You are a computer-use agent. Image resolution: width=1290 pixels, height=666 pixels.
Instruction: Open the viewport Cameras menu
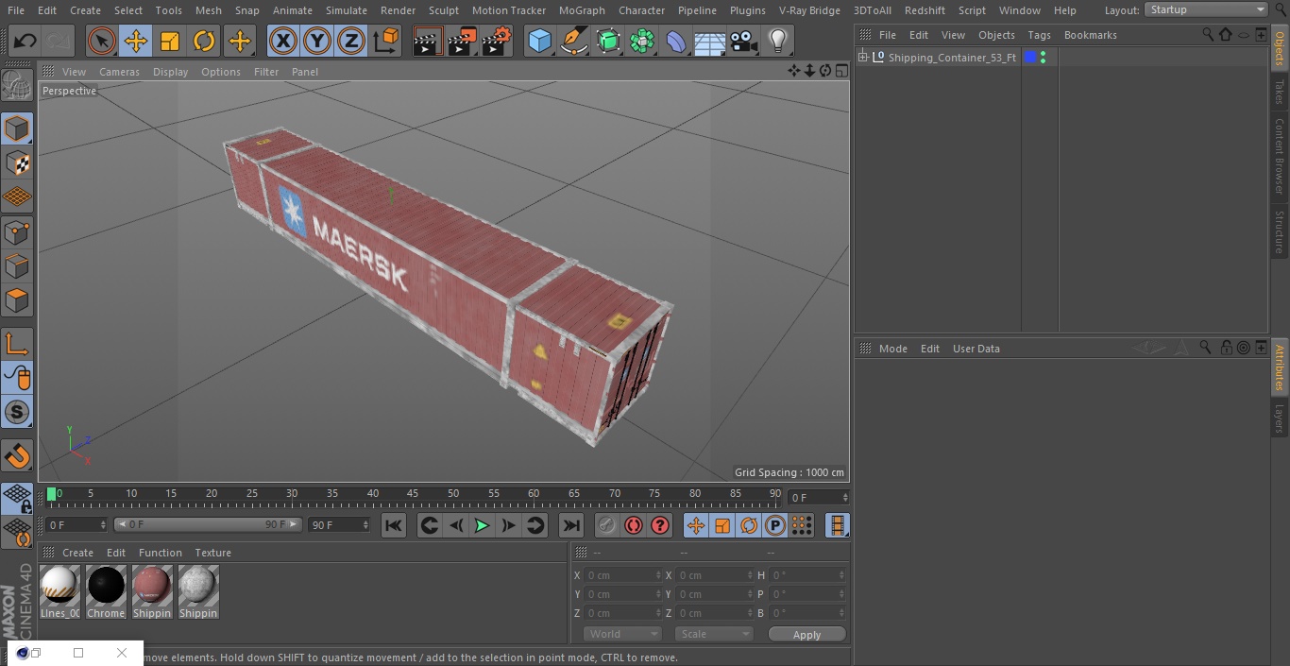click(x=119, y=72)
